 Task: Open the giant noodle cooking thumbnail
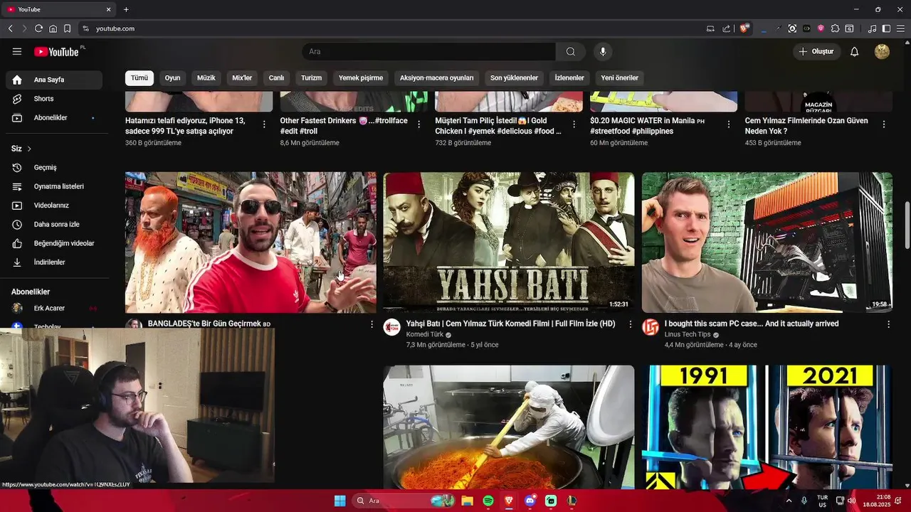[509, 427]
